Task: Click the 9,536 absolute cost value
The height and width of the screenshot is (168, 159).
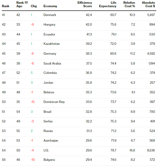Action: click(151, 150)
